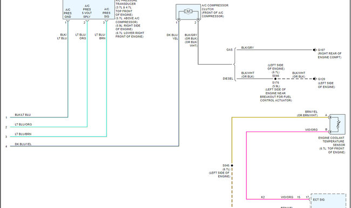Click the 'A/C COMPRESSOR CLUTCH' label
The image size is (351, 208).
(215, 7)
